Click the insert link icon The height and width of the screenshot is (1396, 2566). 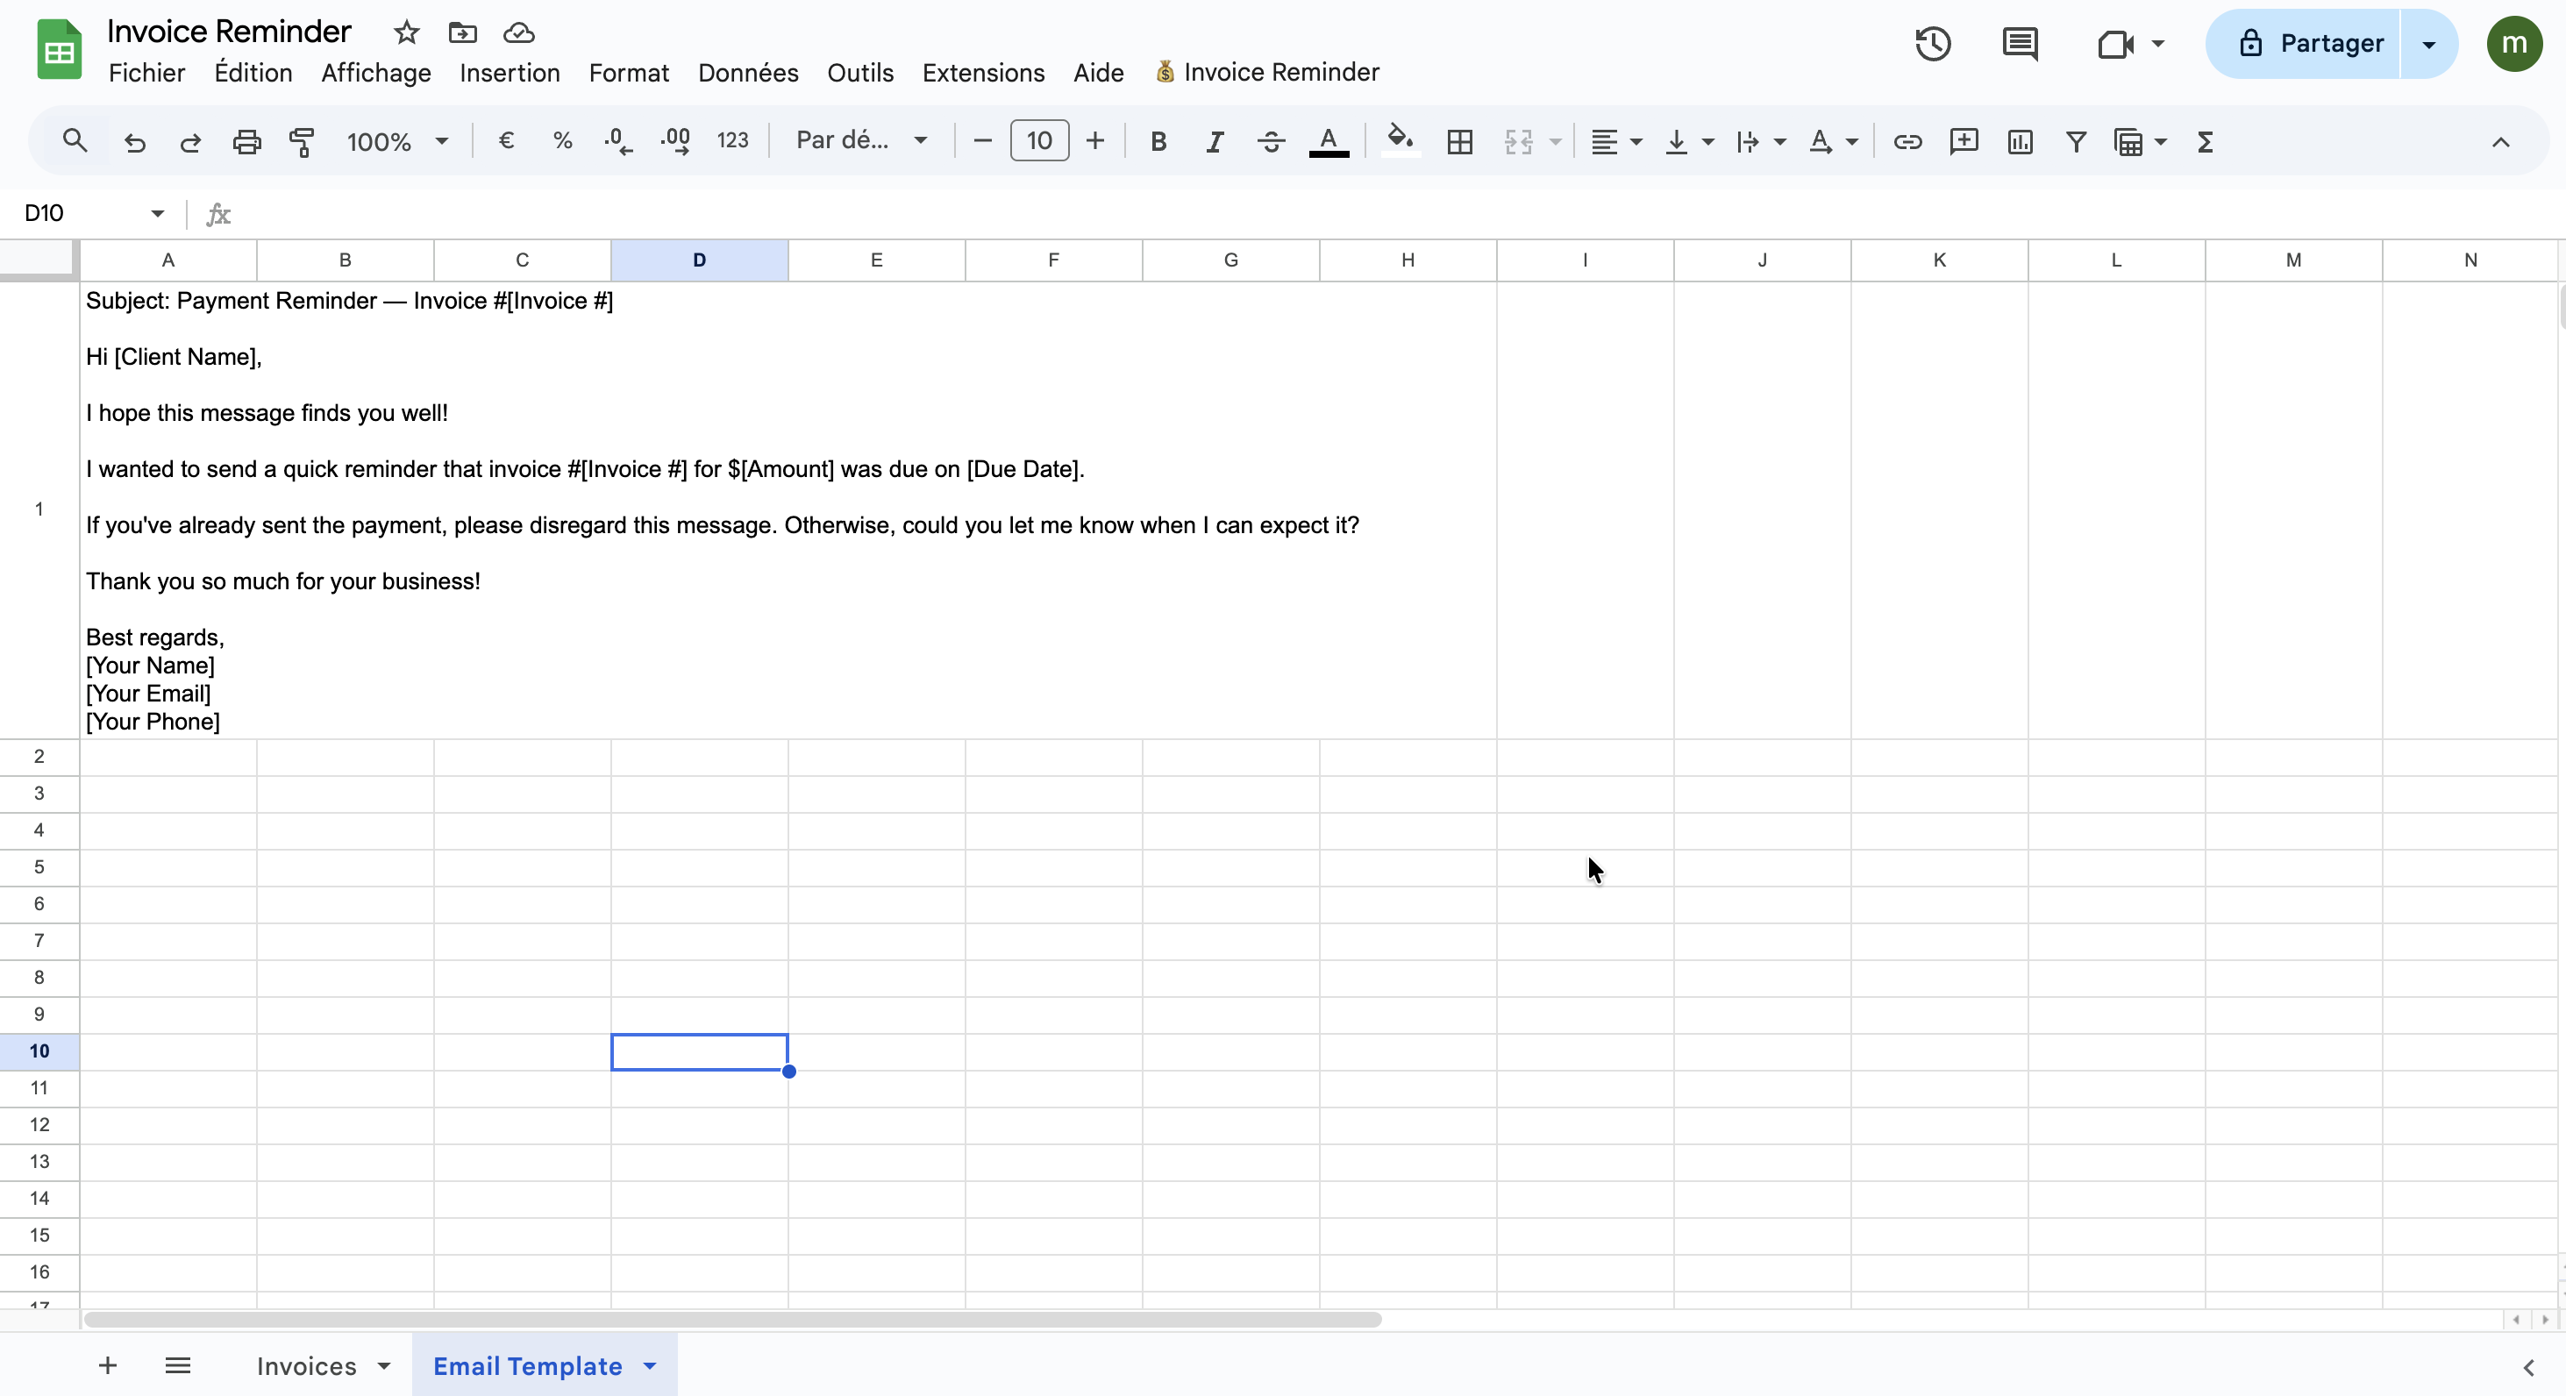1907,142
